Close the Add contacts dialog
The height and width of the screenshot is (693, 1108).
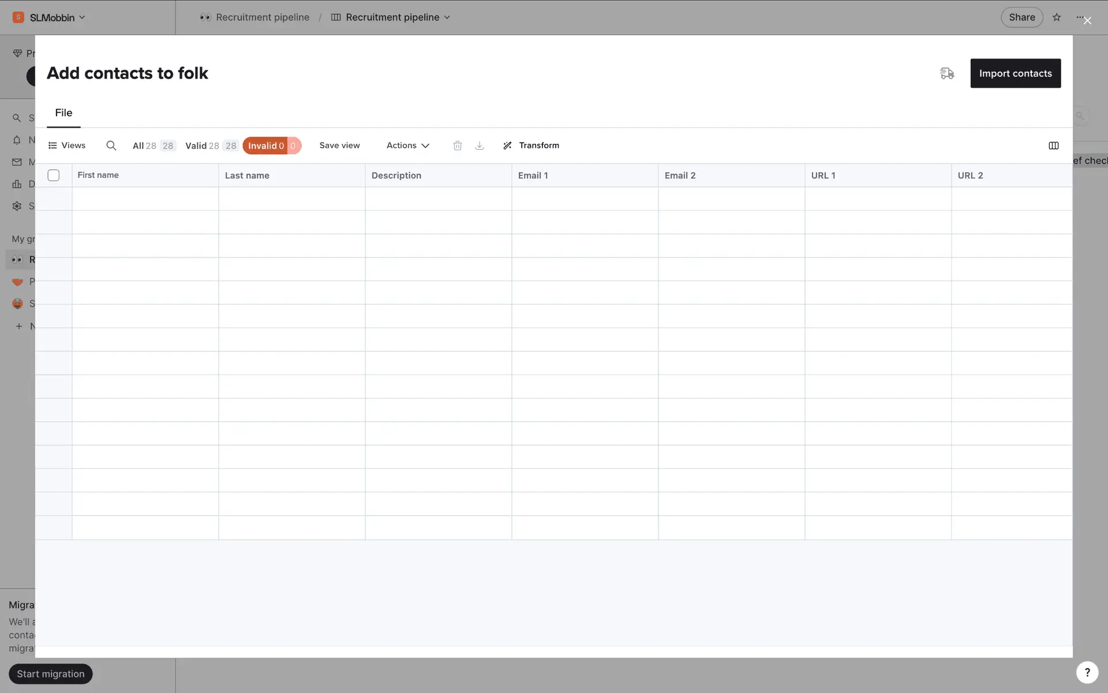coord(1087,21)
